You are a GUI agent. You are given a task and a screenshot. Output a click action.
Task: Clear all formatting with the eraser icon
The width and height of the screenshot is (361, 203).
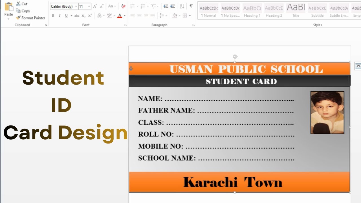[x=123, y=6]
